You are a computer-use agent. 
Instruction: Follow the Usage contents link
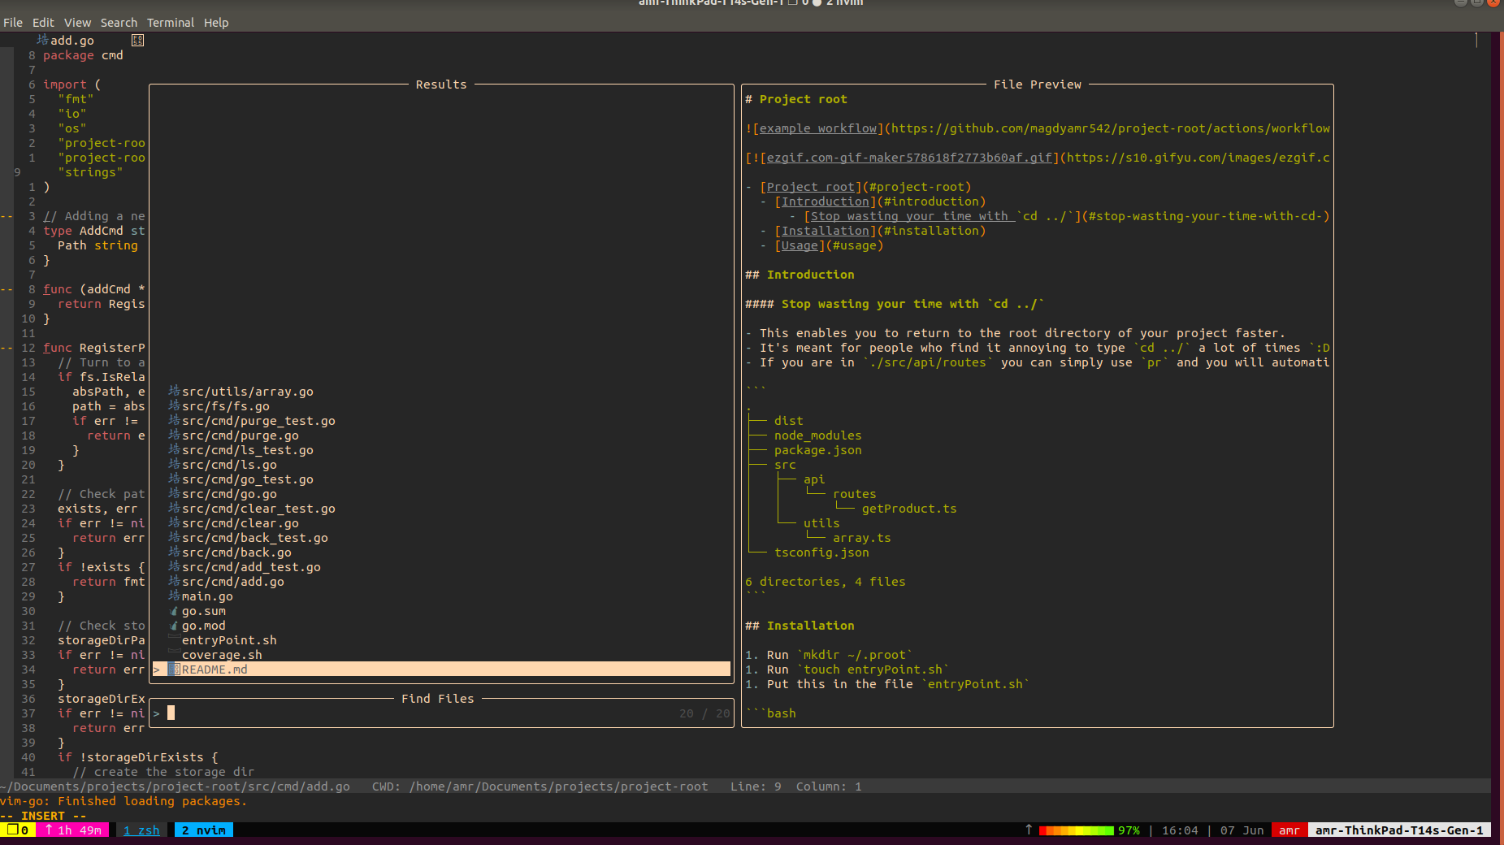click(800, 245)
